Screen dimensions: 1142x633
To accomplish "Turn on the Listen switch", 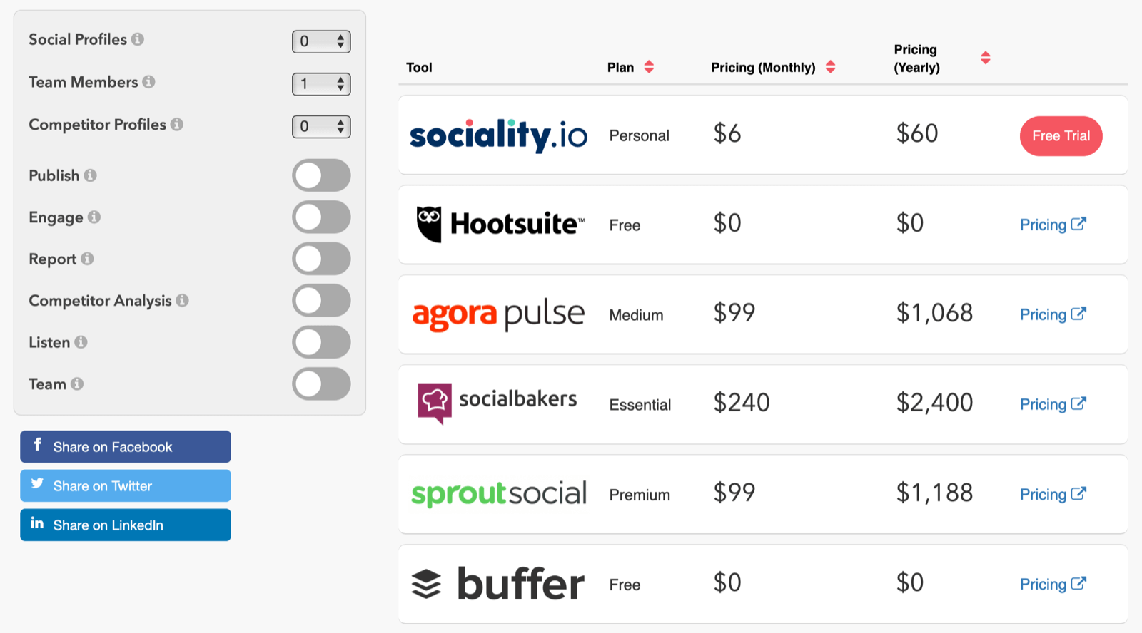I will pyautogui.click(x=321, y=342).
